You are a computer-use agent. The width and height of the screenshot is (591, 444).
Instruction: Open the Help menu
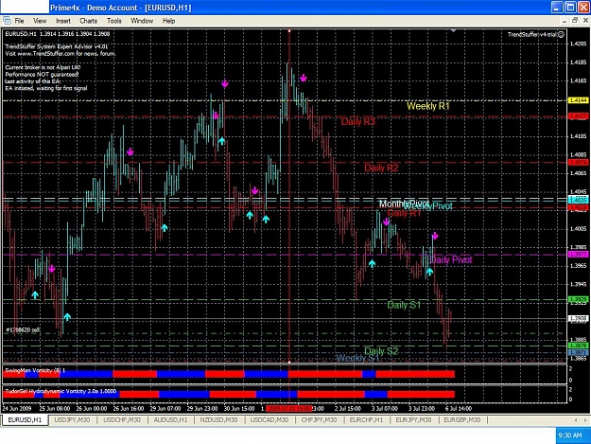point(168,21)
